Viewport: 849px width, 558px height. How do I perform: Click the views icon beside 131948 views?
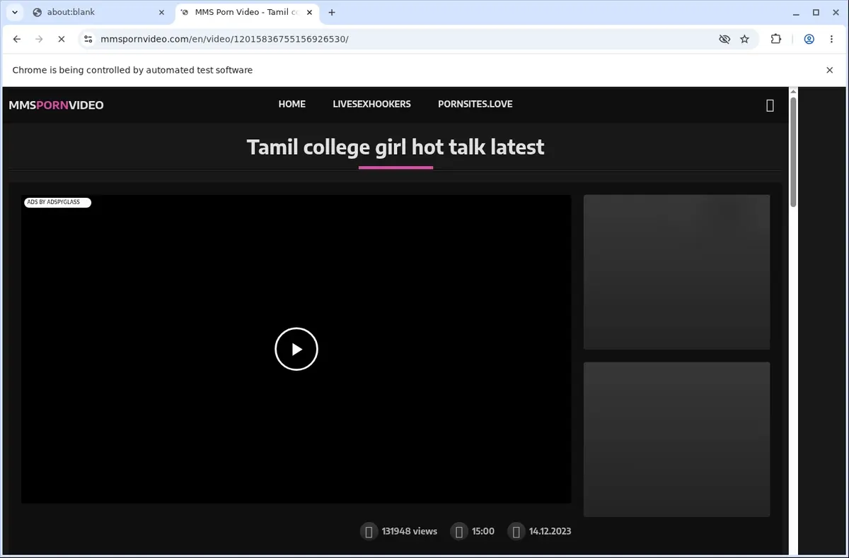click(369, 531)
